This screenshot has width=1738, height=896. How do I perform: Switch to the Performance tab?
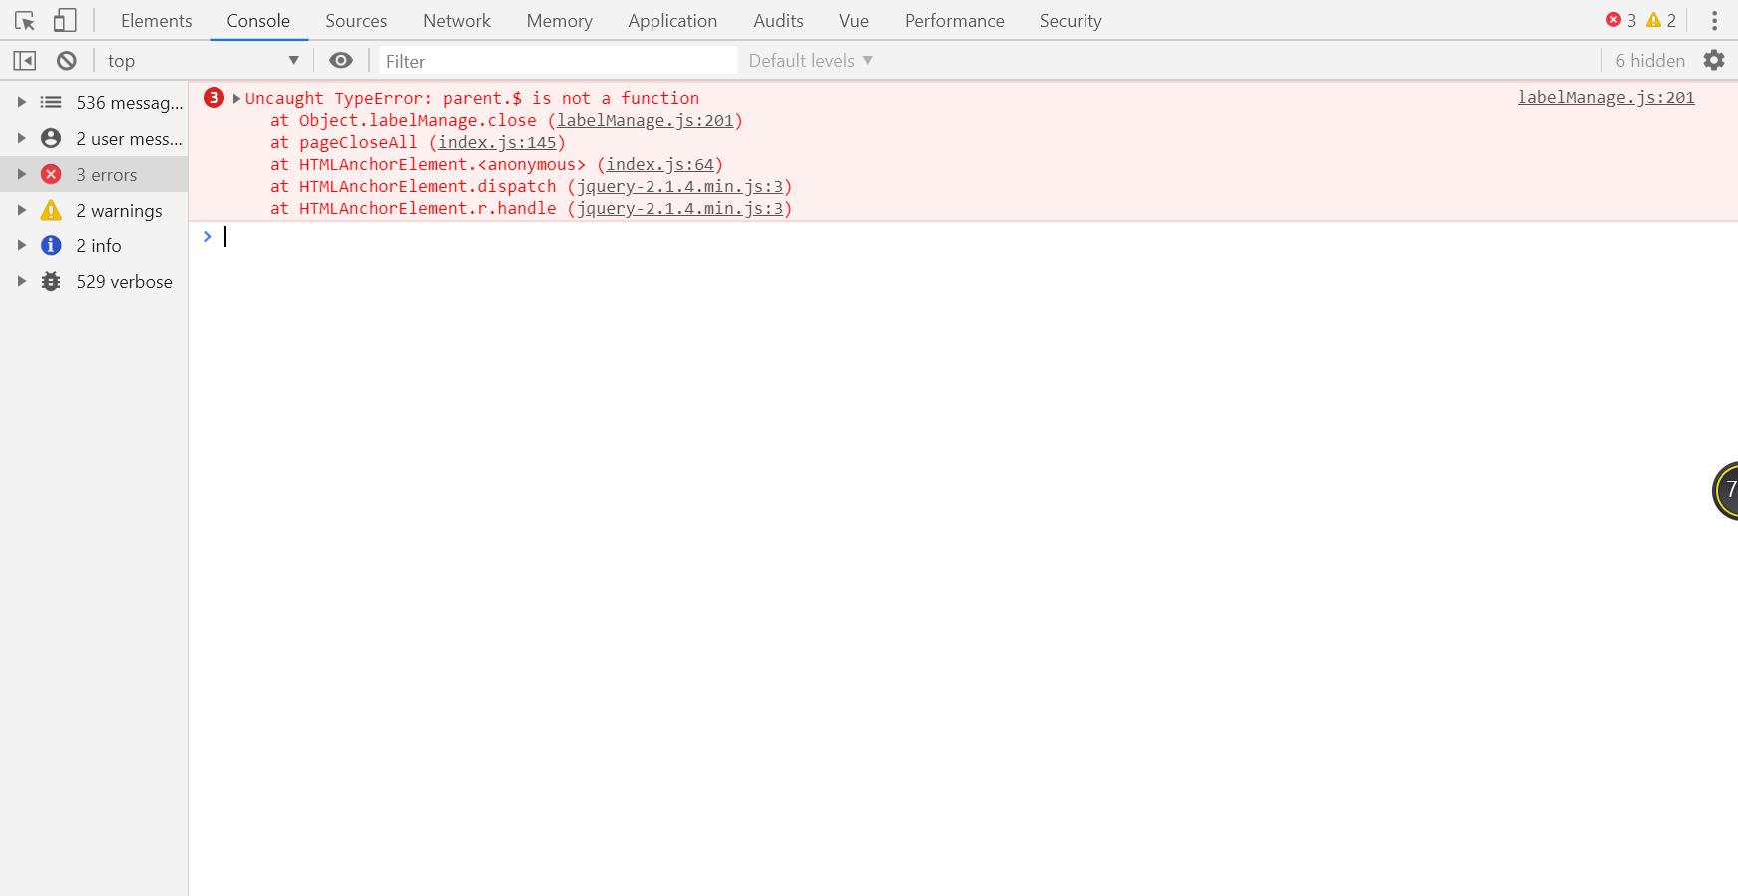(x=955, y=20)
